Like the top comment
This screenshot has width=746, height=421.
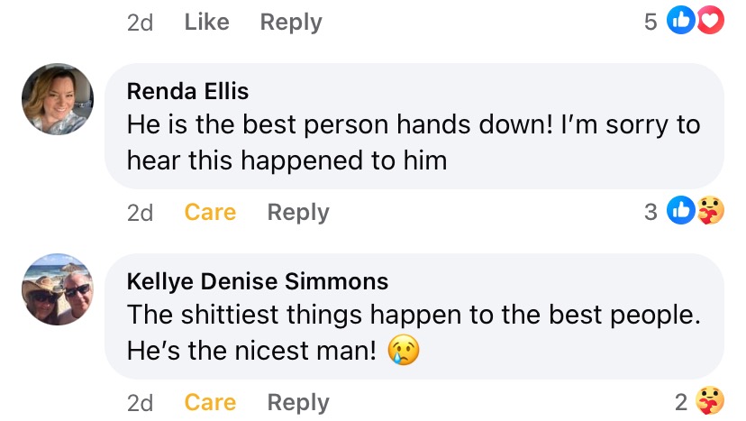point(207,22)
